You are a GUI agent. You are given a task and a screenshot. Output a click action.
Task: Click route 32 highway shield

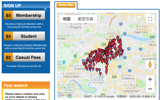pos(83,60)
